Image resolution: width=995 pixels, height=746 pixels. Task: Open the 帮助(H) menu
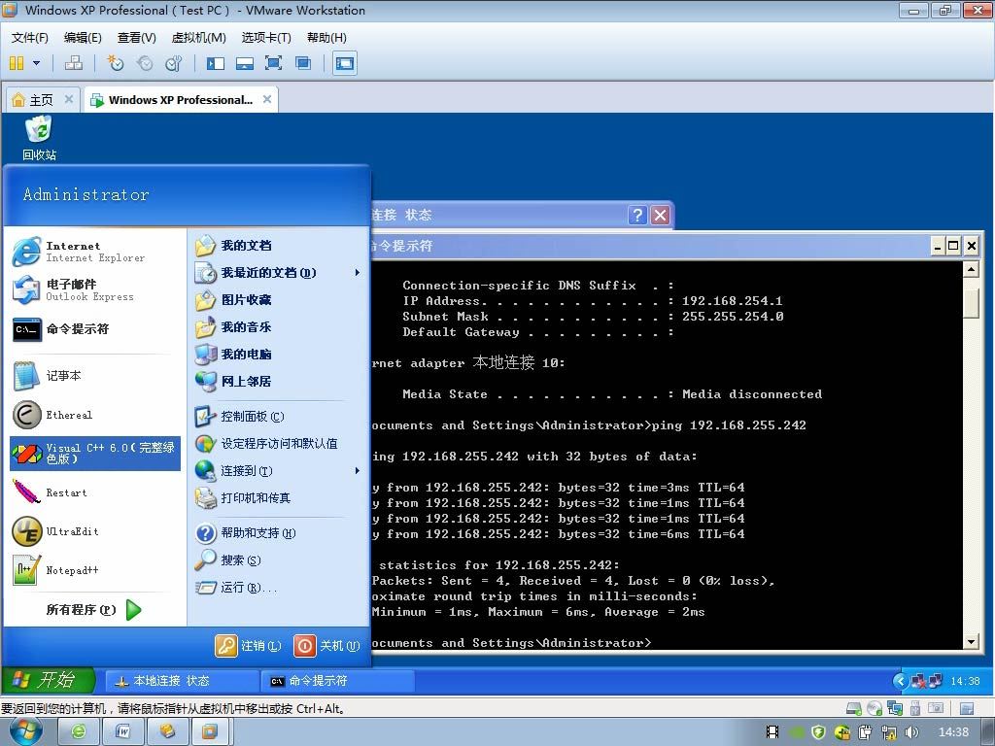[x=326, y=38]
